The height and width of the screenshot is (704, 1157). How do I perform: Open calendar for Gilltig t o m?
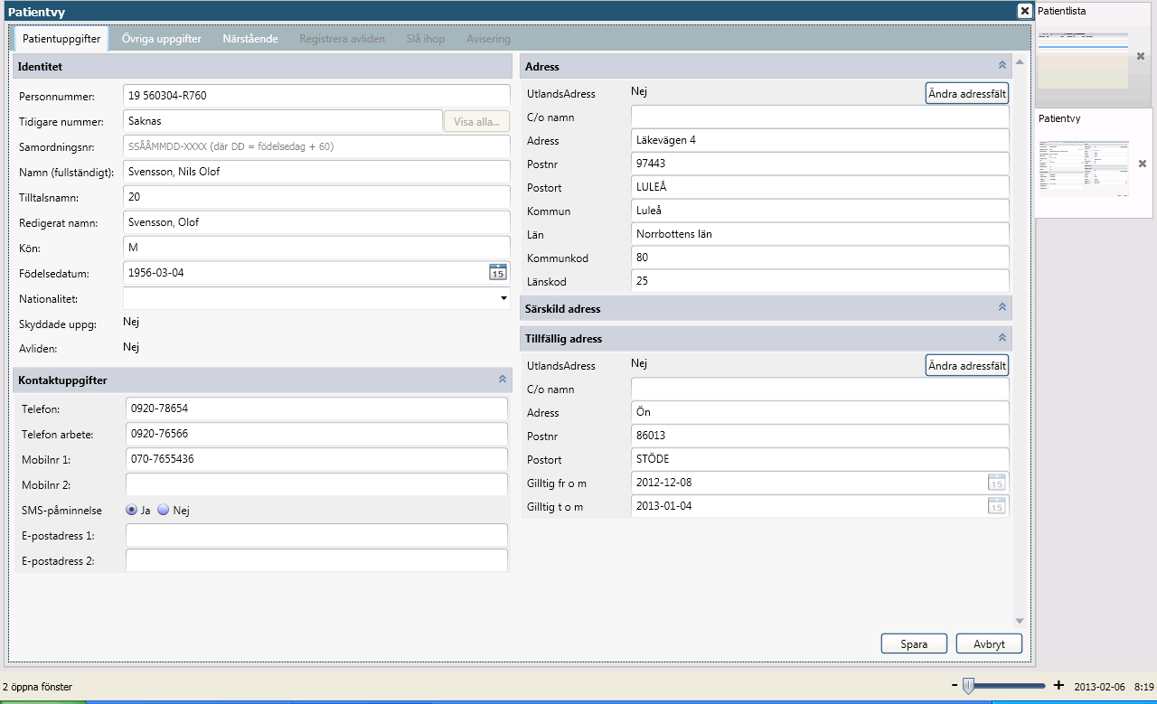coord(996,505)
